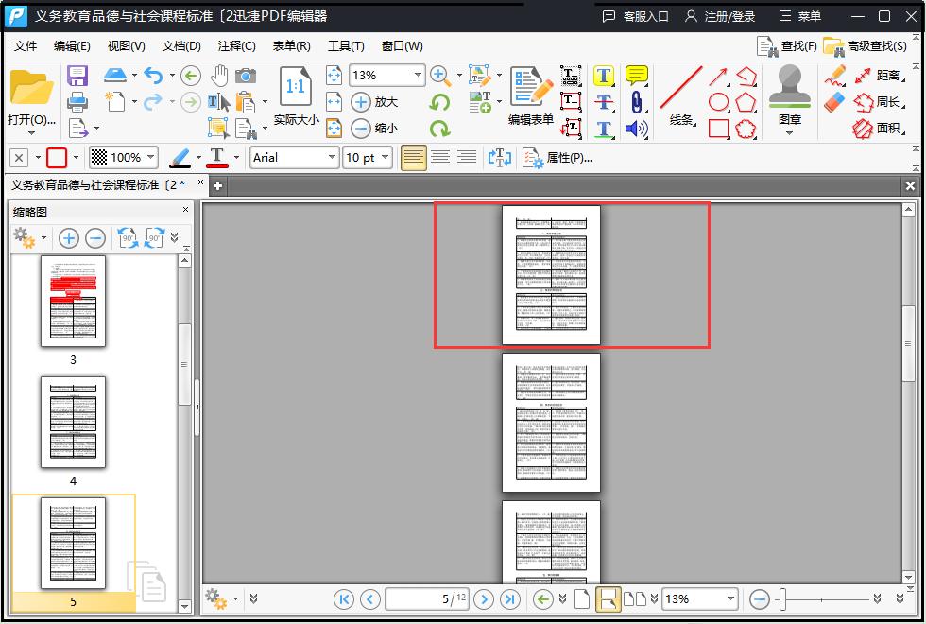This screenshot has width=926, height=624.
Task: Click the Print icon in toolbar
Action: pos(77,102)
